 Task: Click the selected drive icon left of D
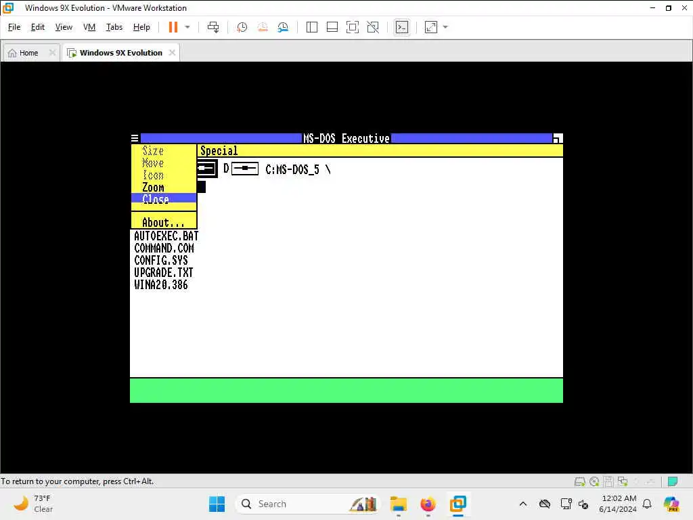coord(207,169)
